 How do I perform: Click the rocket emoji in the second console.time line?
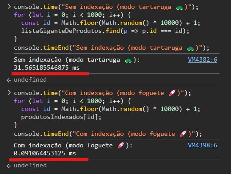pos(172,93)
